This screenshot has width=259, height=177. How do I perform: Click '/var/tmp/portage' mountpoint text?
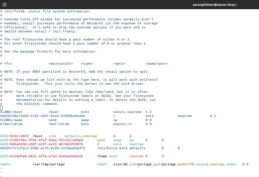[49, 164]
